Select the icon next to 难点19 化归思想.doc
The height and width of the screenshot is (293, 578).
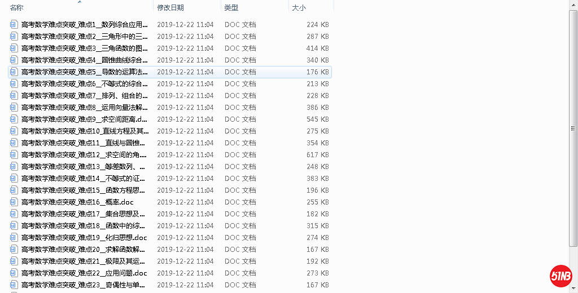click(x=14, y=238)
